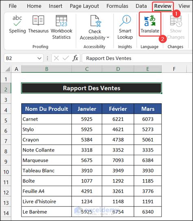Expand the Check Accessibility dropdown arrow
Image resolution: width=193 pixels, height=221 pixels.
coord(108,37)
